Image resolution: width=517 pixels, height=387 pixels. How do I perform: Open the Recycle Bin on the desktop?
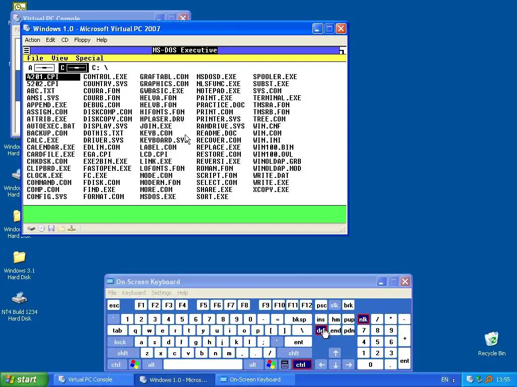492,344
